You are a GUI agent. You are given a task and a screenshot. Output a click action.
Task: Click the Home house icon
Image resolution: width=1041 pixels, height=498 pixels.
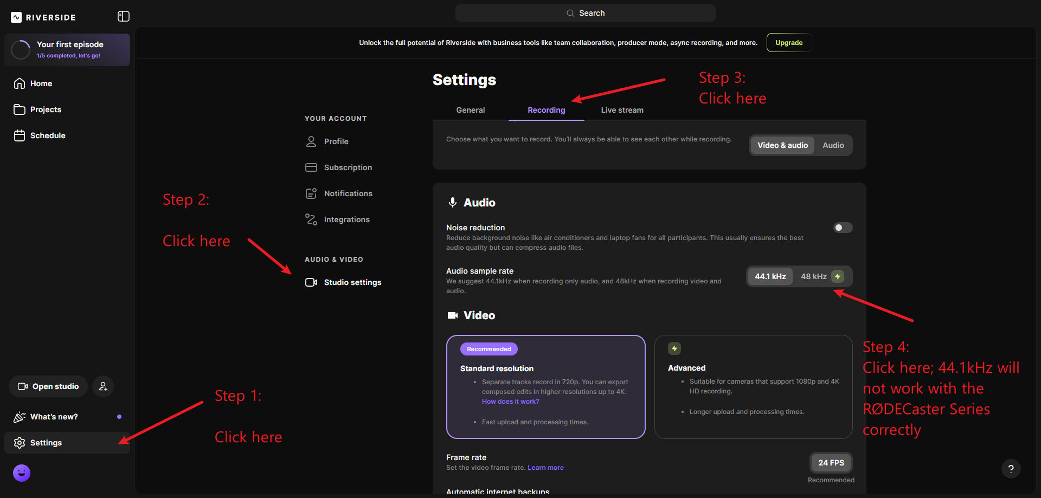[x=20, y=83]
